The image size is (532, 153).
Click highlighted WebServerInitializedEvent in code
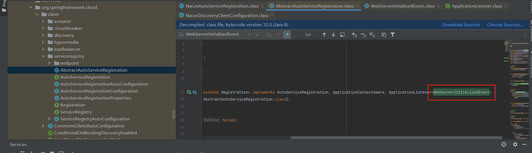(x=461, y=92)
